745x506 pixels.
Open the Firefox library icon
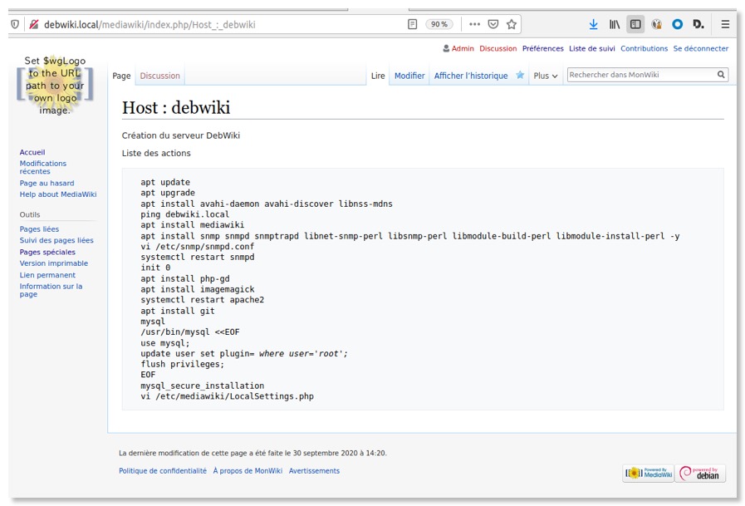click(615, 25)
